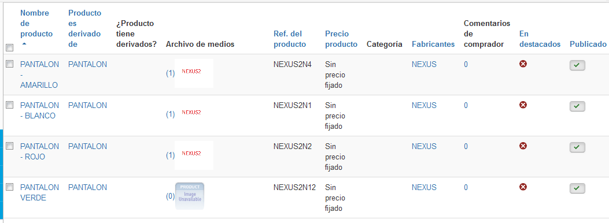Viewport: 609px width, 223px height.
Task: Sort by Fabricantes column header
Action: pyautogui.click(x=433, y=44)
